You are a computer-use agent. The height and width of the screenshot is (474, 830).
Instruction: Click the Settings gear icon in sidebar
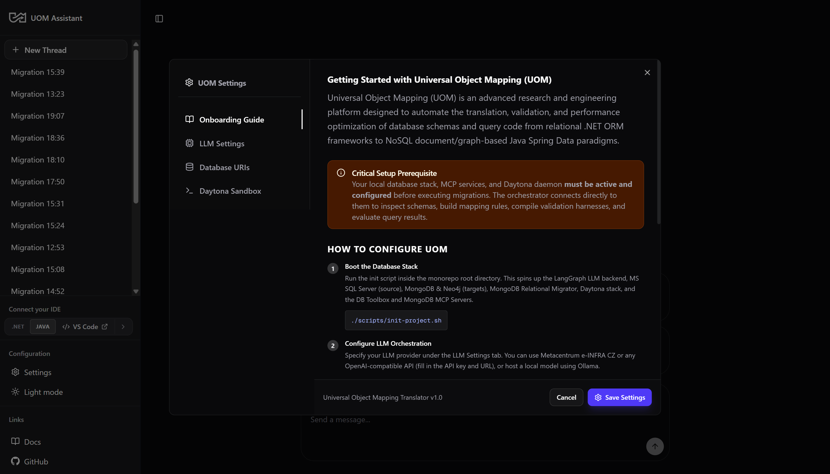(x=15, y=372)
